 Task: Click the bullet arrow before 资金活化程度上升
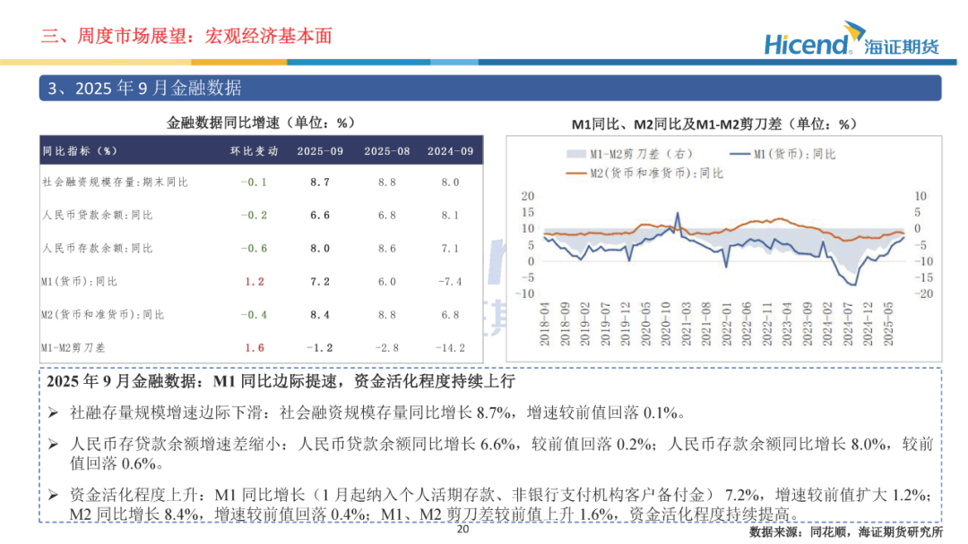tap(53, 495)
